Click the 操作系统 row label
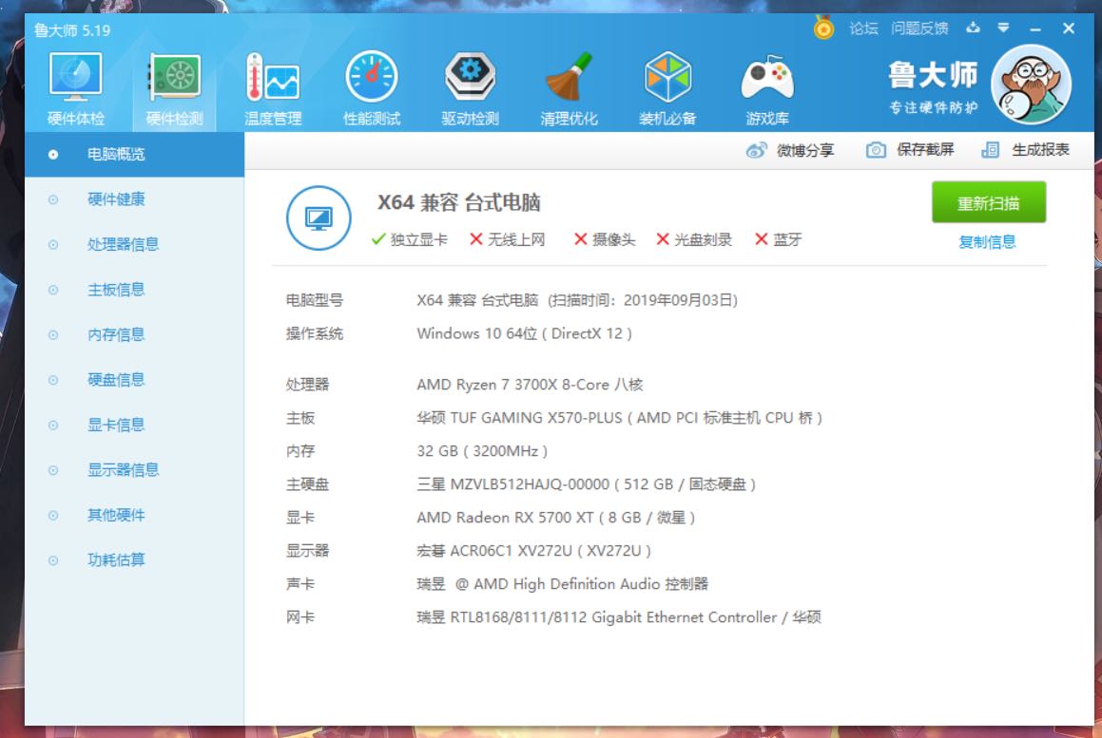 pyautogui.click(x=314, y=333)
